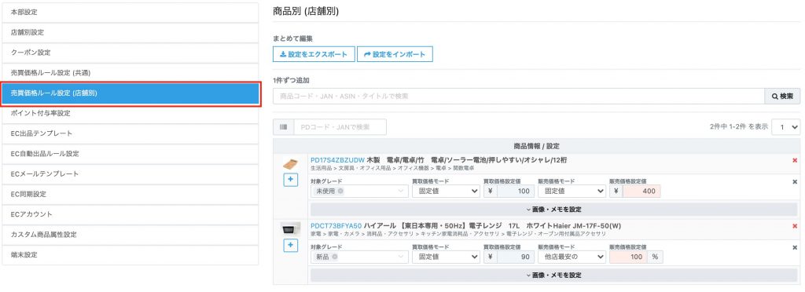Click the calculator category breadcrumb 生活用品
805x292 pixels.
point(320,168)
